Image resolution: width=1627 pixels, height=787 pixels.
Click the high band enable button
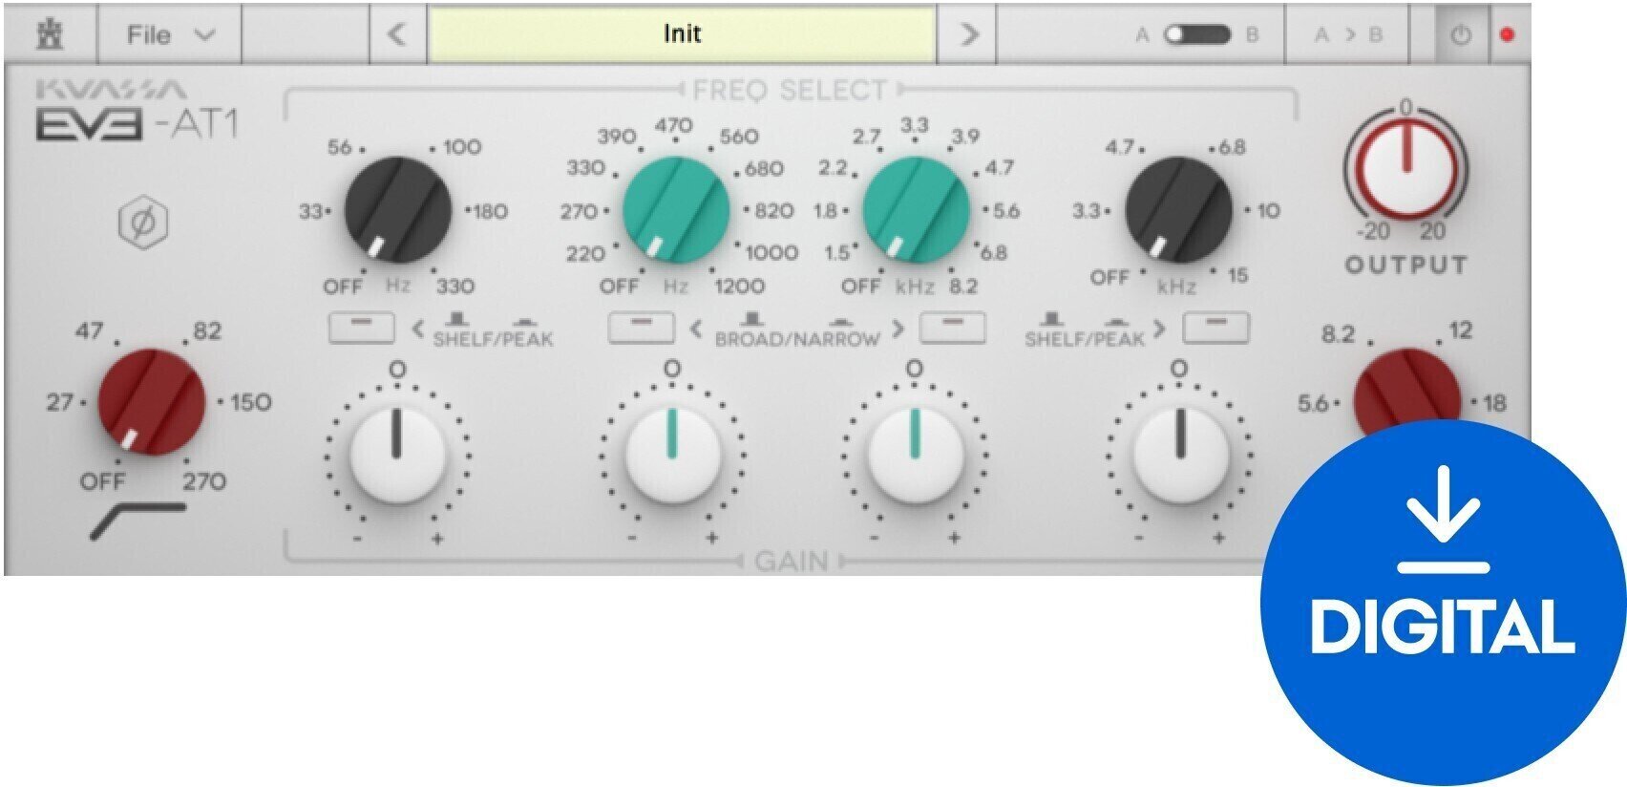[1215, 327]
